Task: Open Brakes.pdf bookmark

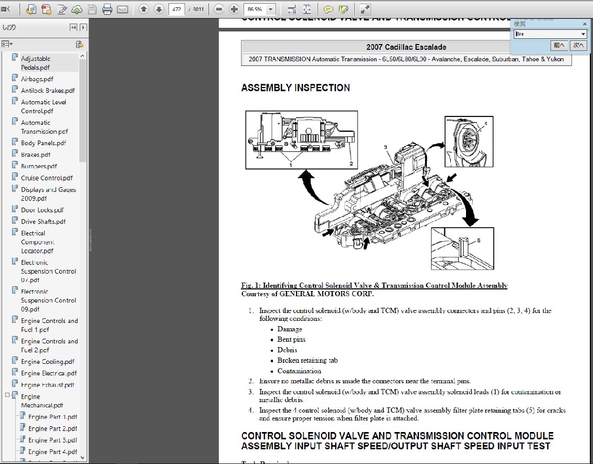Action: tap(36, 155)
